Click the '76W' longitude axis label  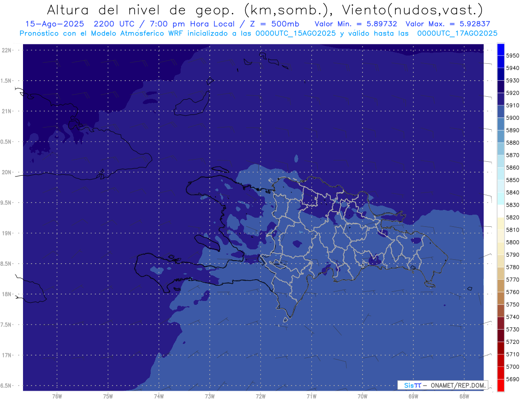57,396
